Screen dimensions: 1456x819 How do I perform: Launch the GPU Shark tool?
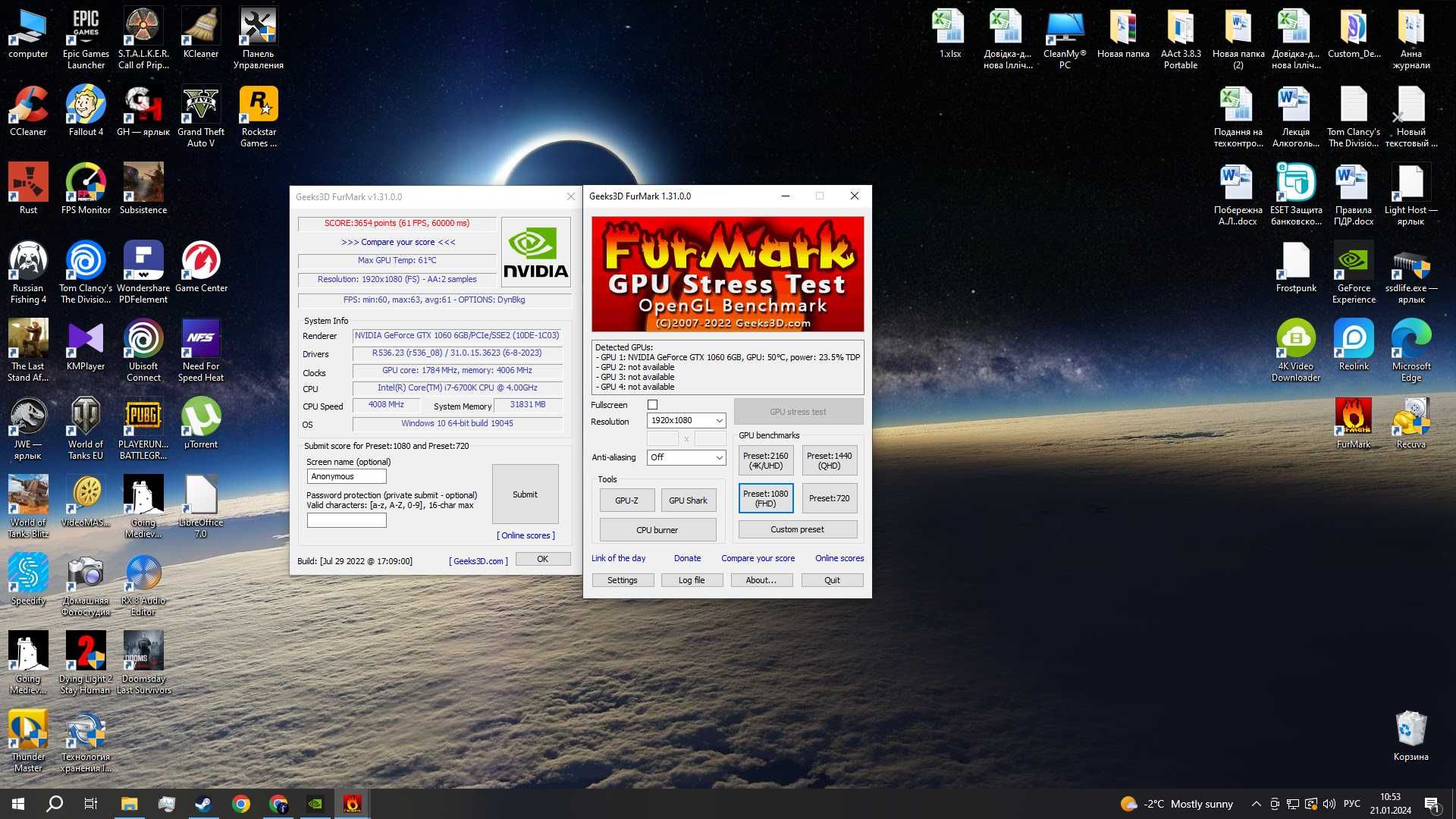click(x=688, y=500)
